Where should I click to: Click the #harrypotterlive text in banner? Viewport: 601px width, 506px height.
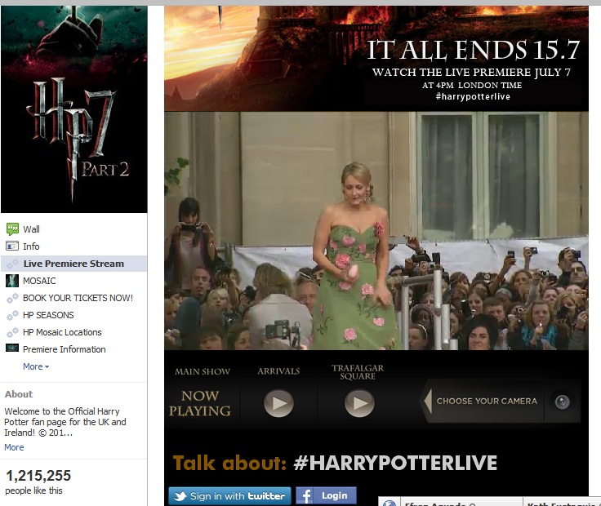coord(473,96)
